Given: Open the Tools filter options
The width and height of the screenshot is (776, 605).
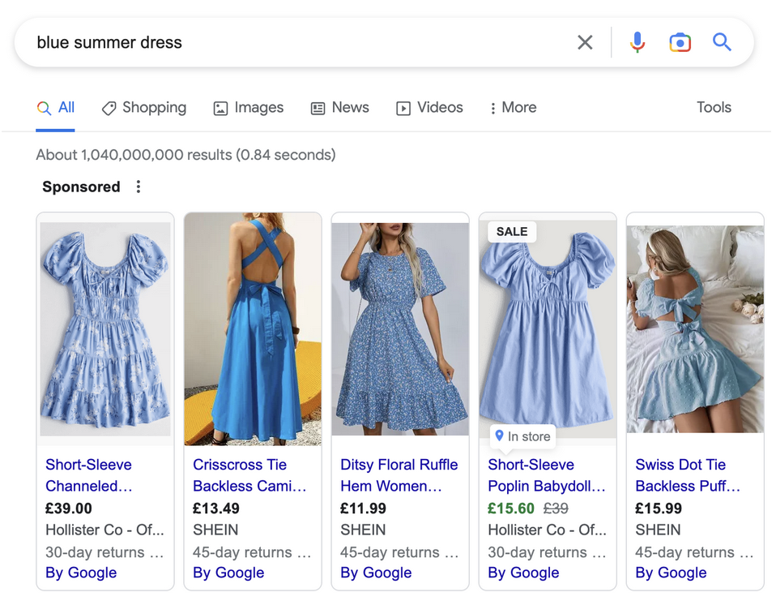Looking at the screenshot, I should coord(714,107).
